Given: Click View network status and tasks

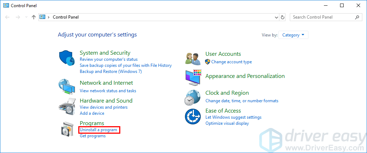Looking at the screenshot, I should click(x=108, y=91).
